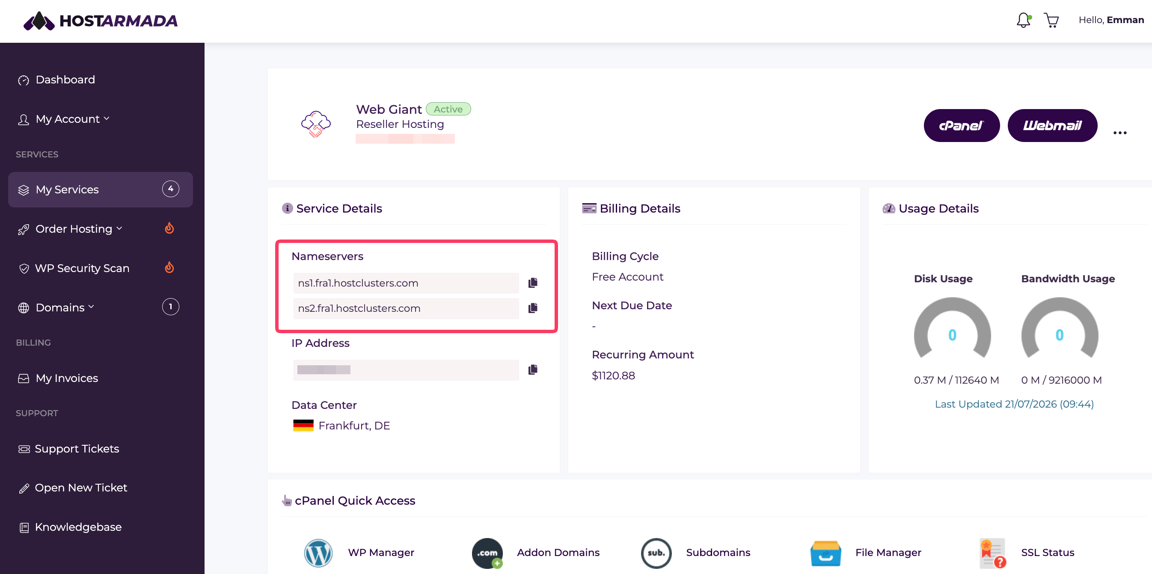
Task: Click the Domains count badge 1
Action: pos(170,307)
